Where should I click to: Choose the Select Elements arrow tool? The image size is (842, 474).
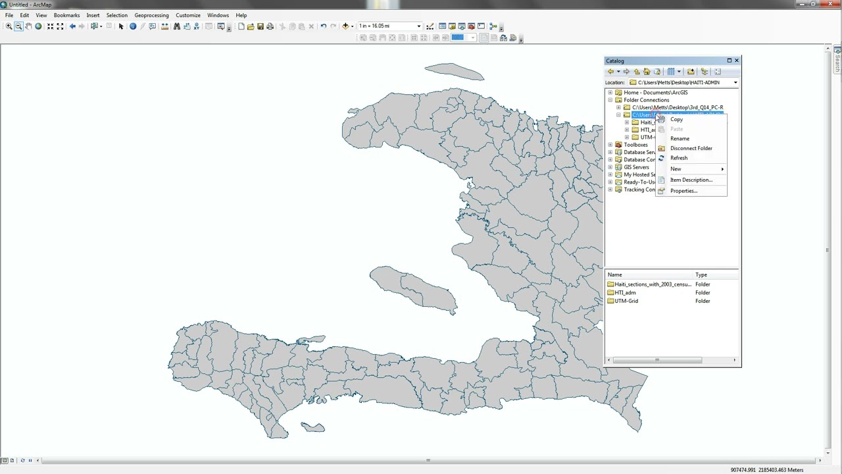click(121, 26)
